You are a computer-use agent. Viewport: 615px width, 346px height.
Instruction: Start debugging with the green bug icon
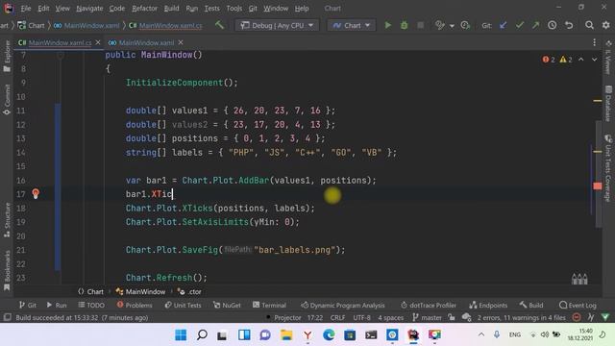(x=404, y=25)
